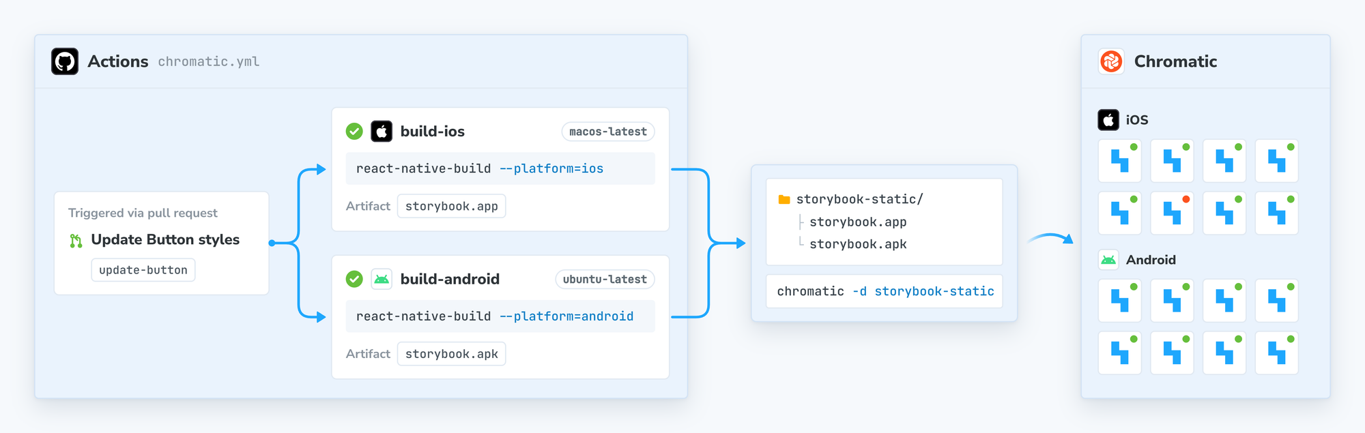Click the chromatic -d storybook-static command
This screenshot has width=1365, height=433.
point(885,291)
